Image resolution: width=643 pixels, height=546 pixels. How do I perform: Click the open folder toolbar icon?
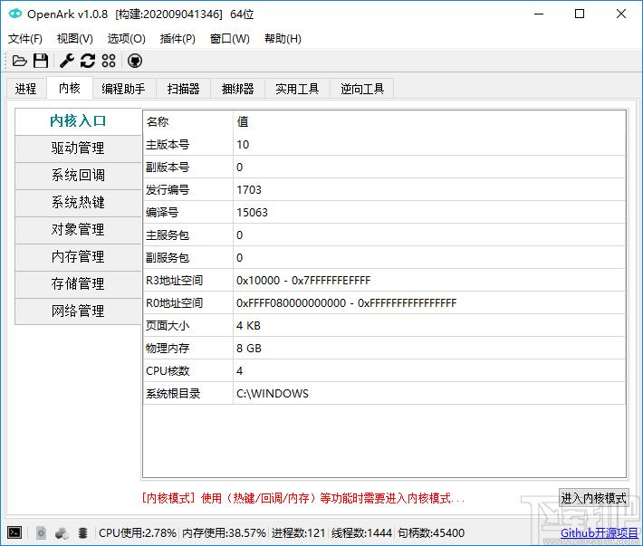(19, 61)
